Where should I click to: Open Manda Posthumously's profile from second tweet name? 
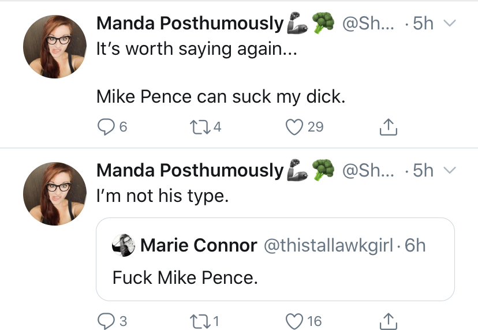coord(190,170)
